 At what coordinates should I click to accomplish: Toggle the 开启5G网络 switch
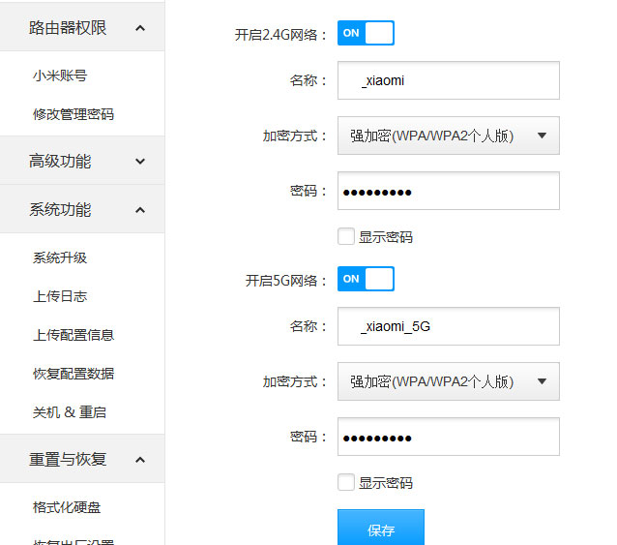tap(366, 279)
